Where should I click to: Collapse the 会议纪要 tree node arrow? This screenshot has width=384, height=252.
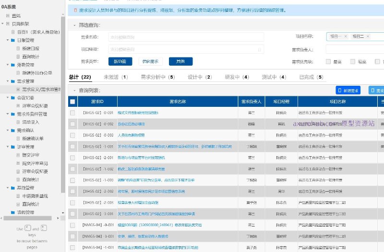pos(8,98)
